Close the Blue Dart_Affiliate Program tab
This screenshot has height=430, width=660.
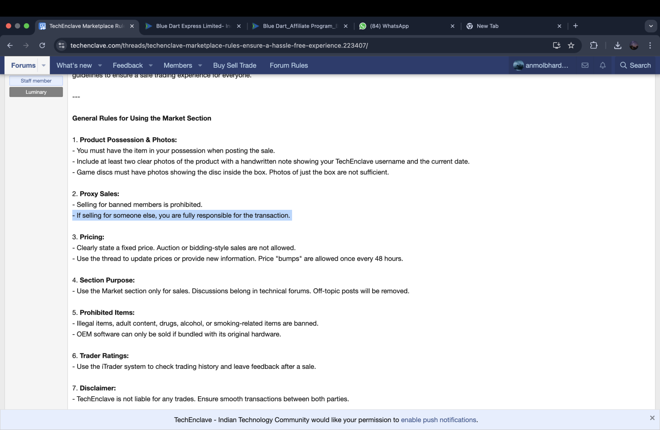(346, 26)
